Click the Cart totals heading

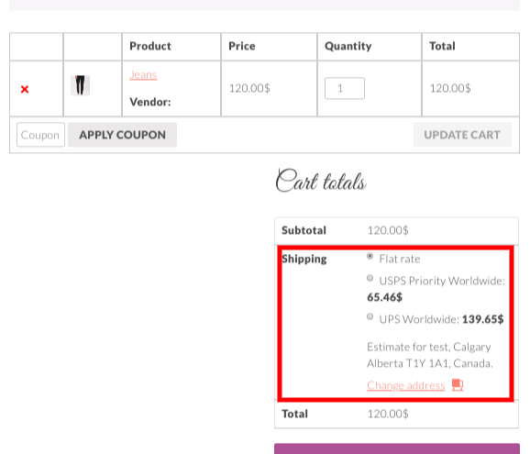[321, 181]
